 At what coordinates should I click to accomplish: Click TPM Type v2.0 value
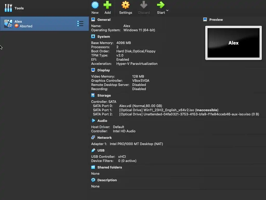(x=120, y=55)
